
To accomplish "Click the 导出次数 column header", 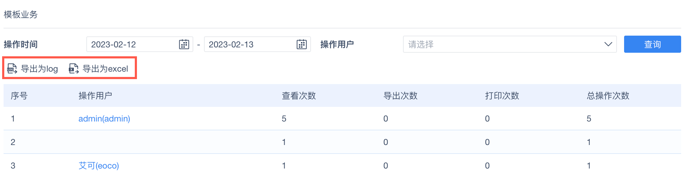I will click(400, 96).
